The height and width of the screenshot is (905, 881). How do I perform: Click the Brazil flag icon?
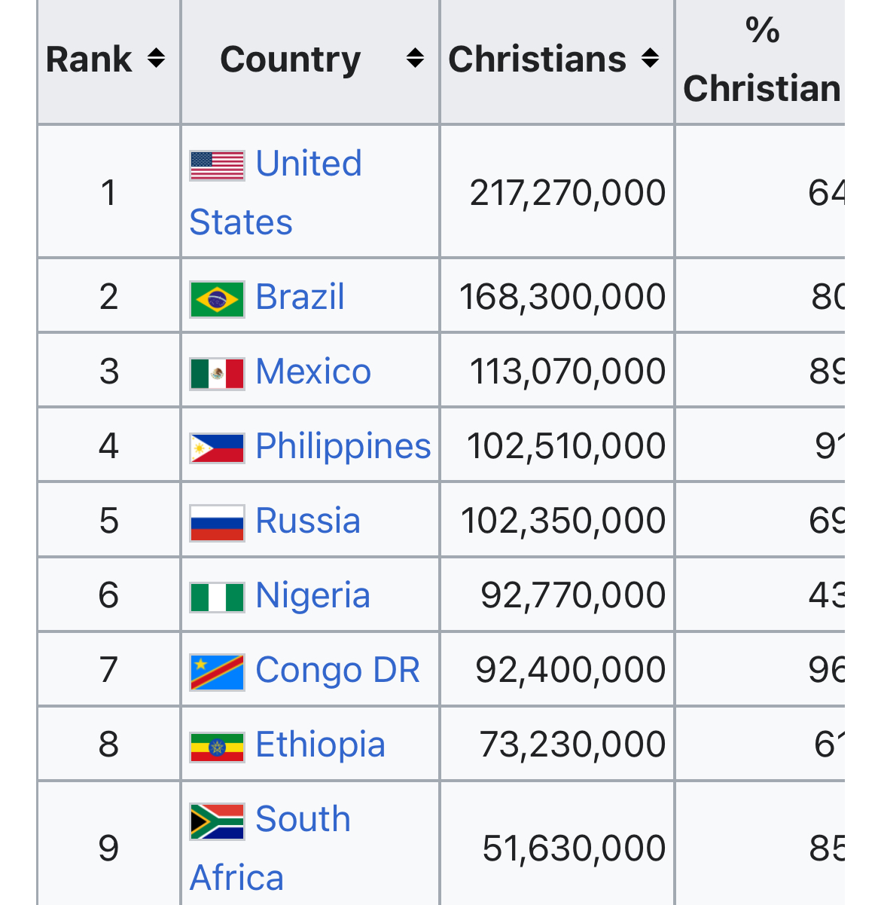[217, 299]
